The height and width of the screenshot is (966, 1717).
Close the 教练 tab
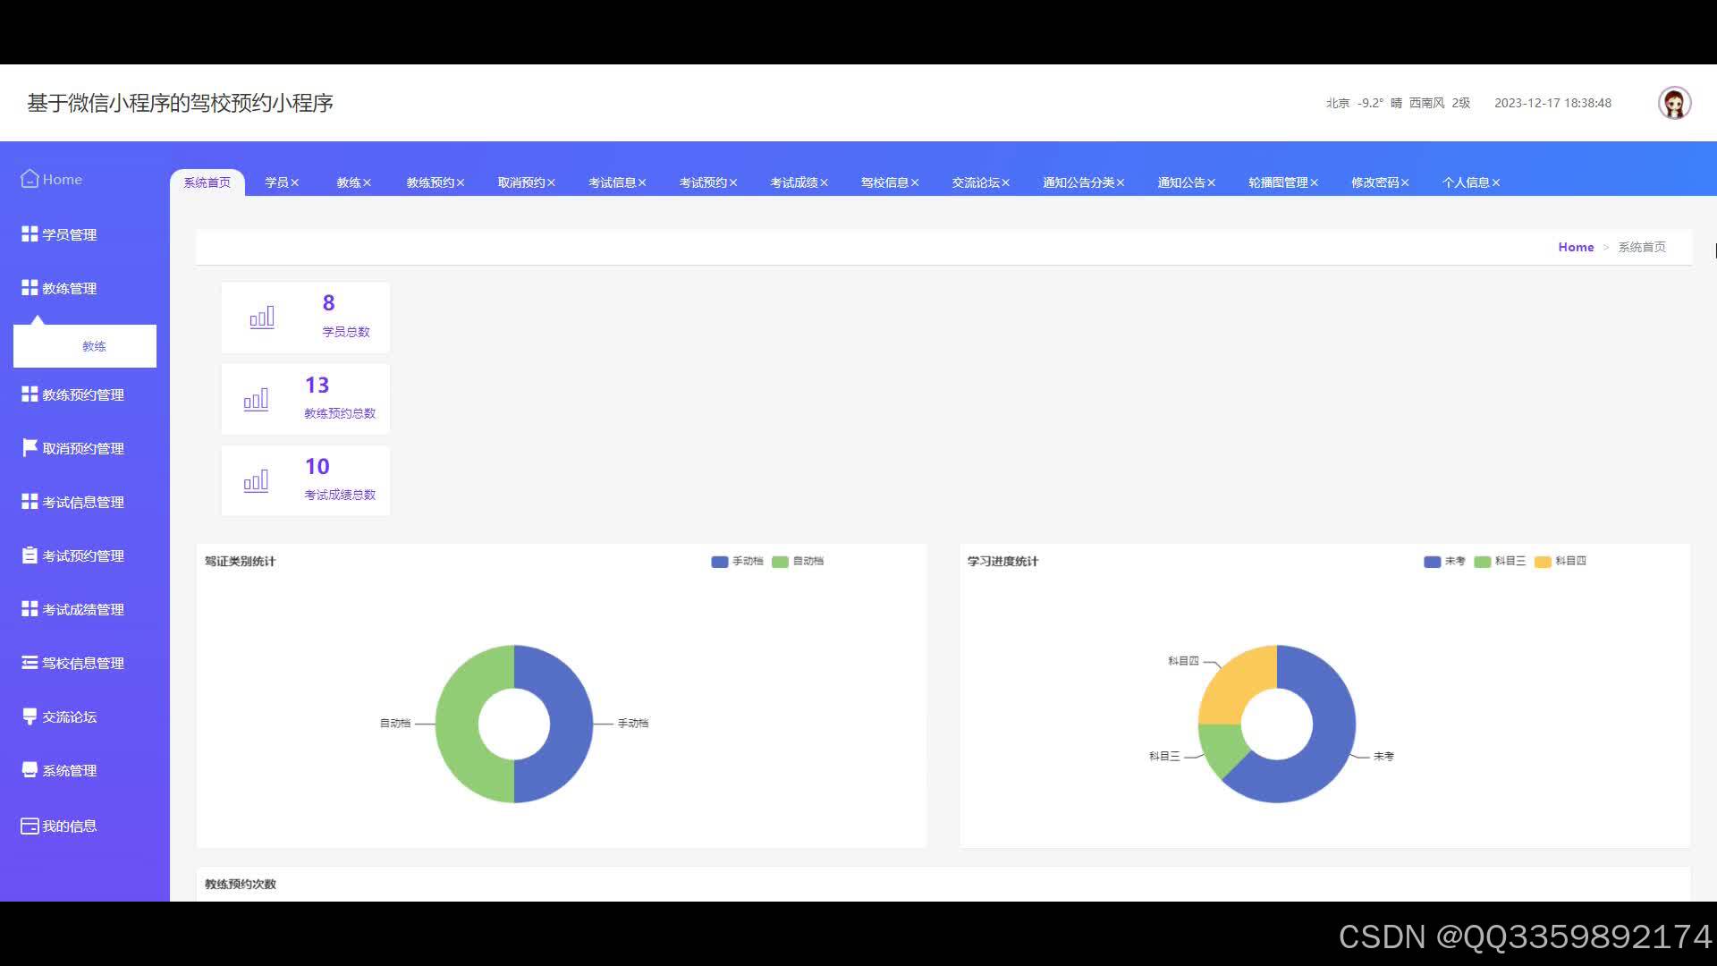367,182
